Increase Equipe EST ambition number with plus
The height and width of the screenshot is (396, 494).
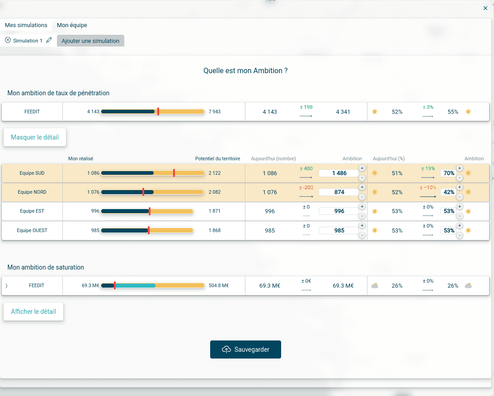[362, 206]
